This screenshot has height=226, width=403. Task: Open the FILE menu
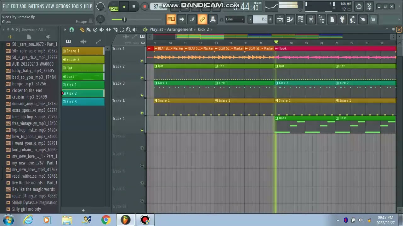click(6, 6)
